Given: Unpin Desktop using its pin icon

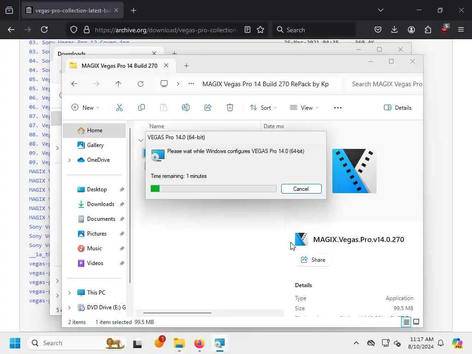Looking at the screenshot, I should [x=122, y=189].
